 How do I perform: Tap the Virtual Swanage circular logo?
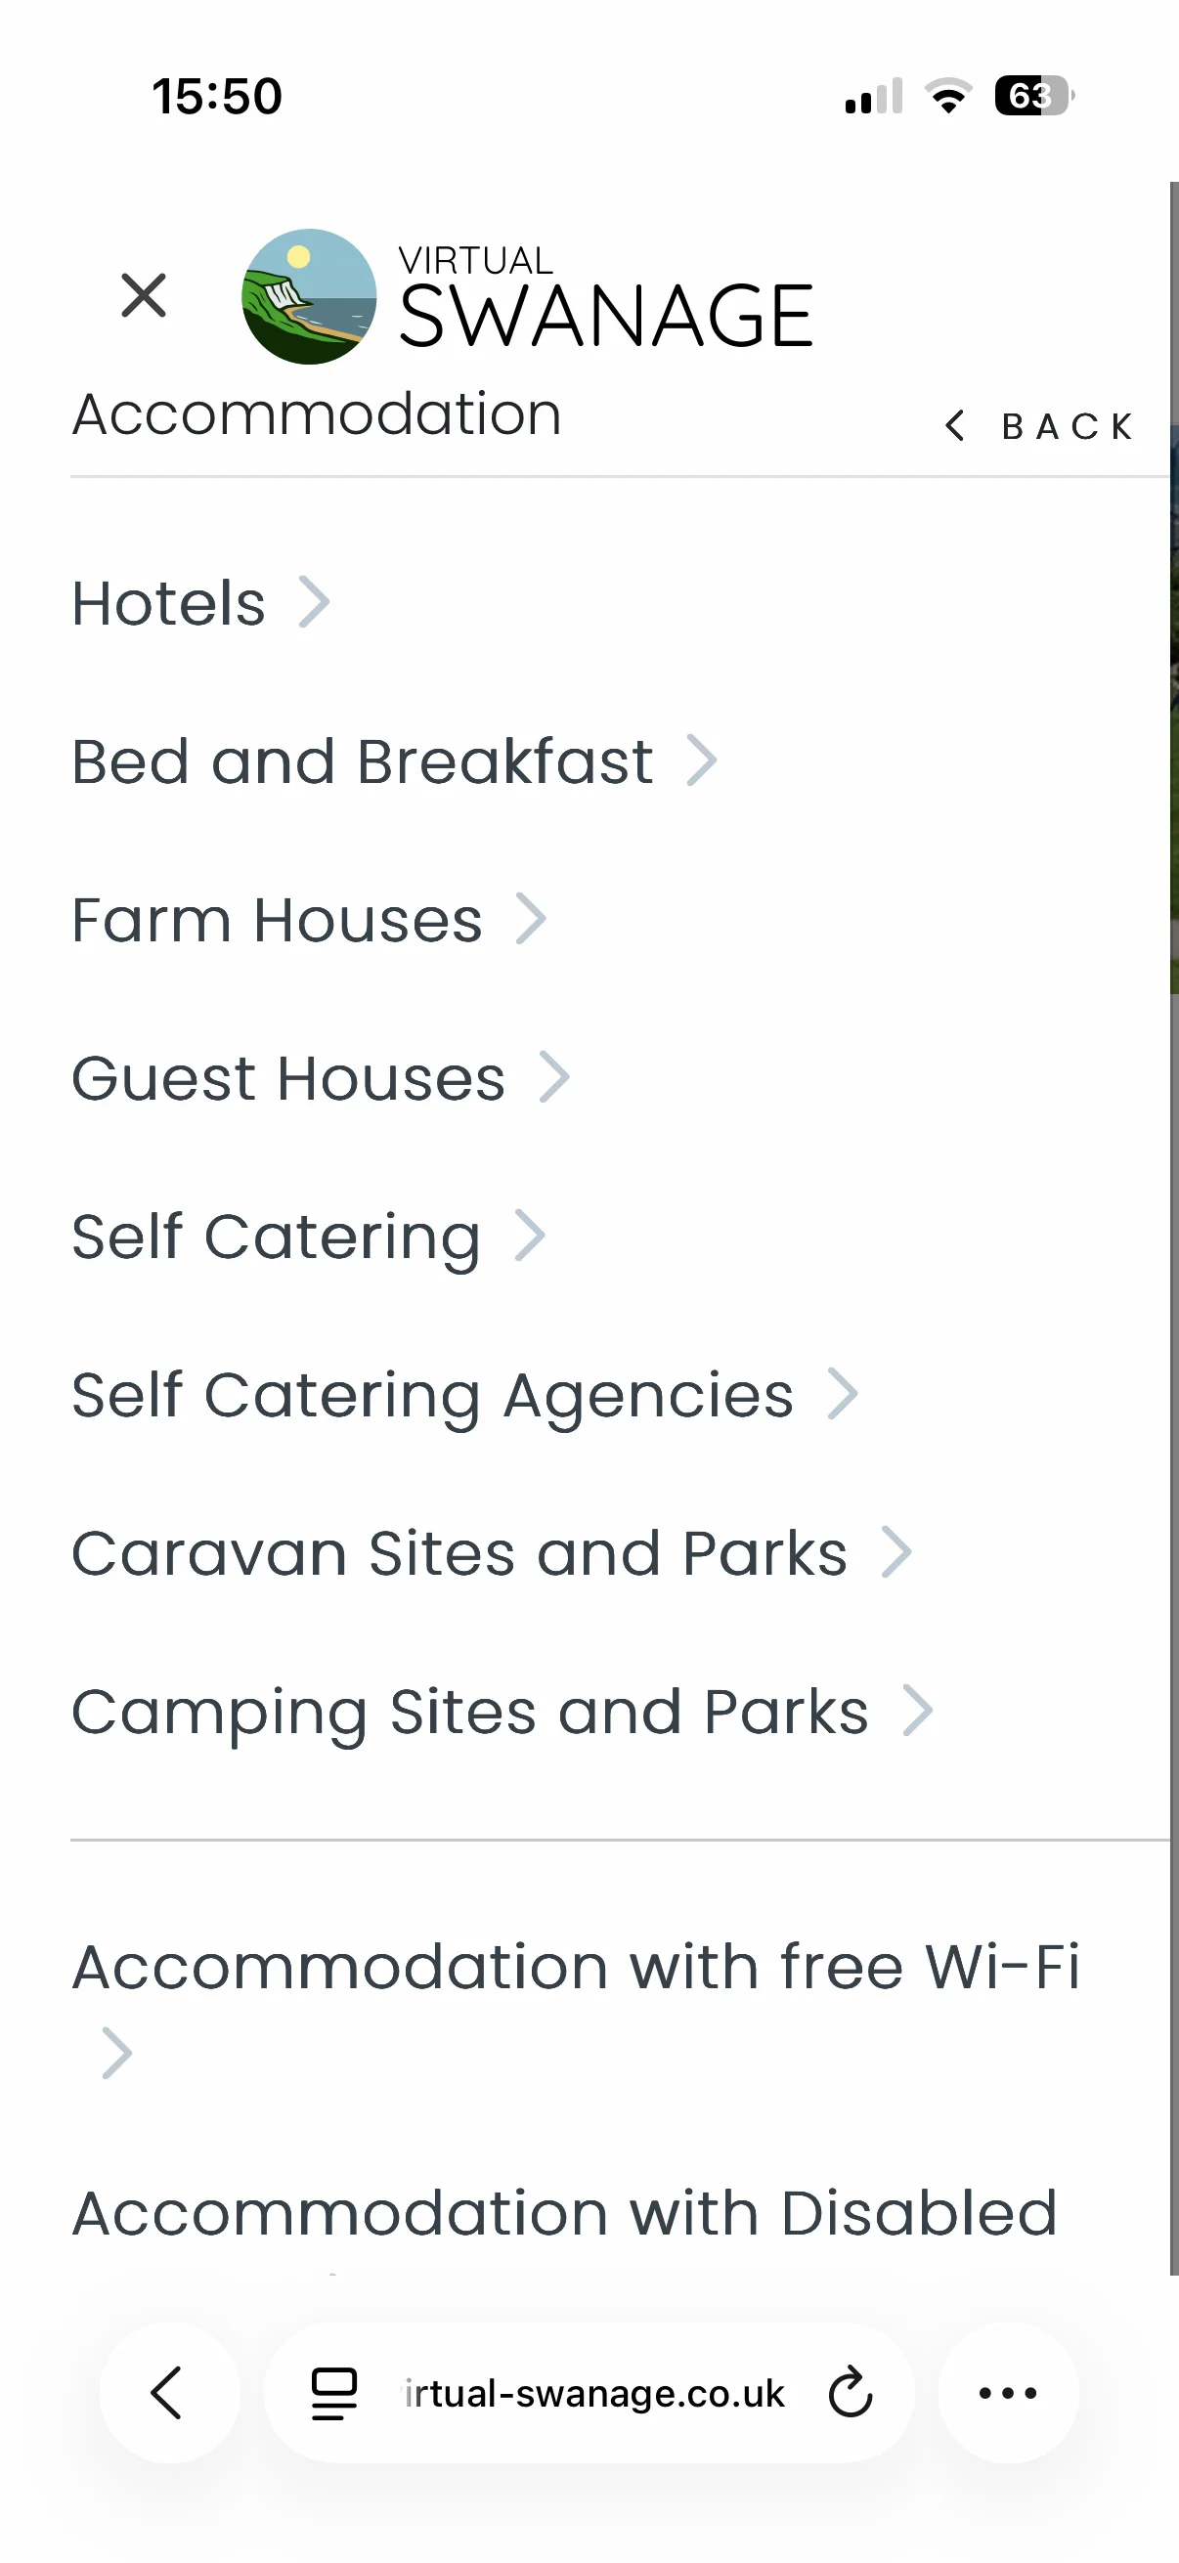point(310,296)
